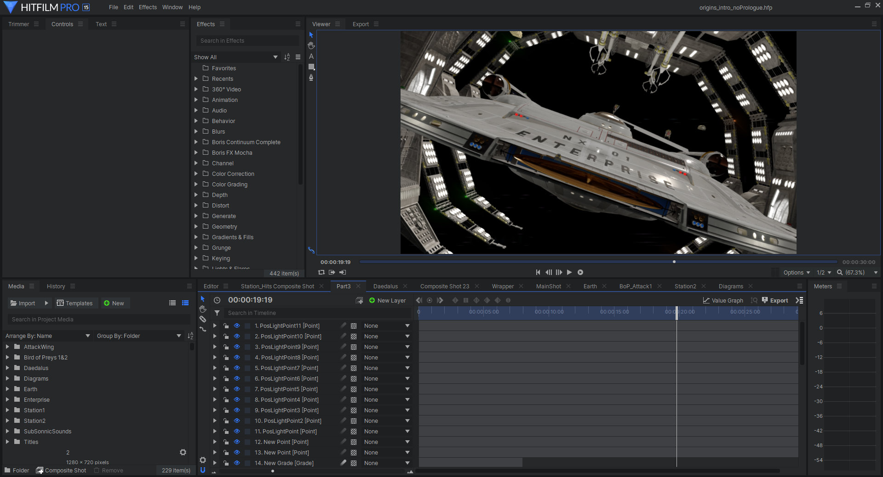This screenshot has height=477, width=883.
Task: Open Arrange By: Name dropdown
Action: pyautogui.click(x=47, y=336)
